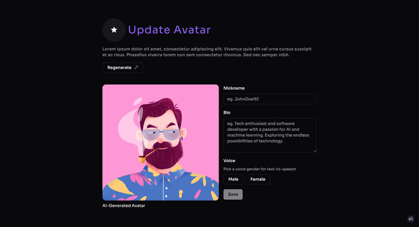419x227 pixels.
Task: Click the magic wand icon in Regenerate
Action: tap(136, 68)
